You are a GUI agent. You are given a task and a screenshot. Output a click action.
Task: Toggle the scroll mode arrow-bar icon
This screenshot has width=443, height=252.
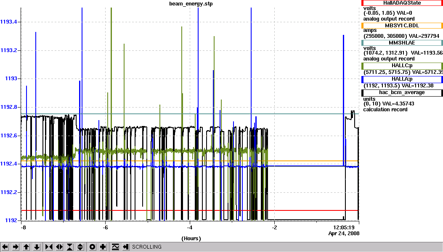pyautogui.click(x=126, y=247)
